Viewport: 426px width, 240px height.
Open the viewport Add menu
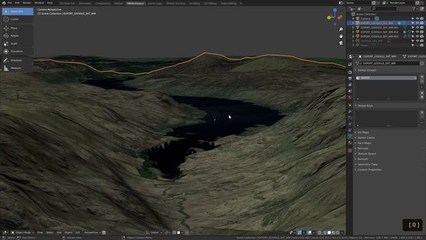[x=59, y=233]
